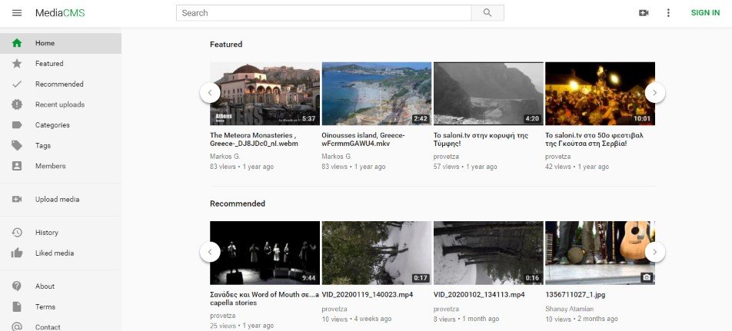Open Recommended from the sidebar menu
The image size is (732, 331).
coord(61,84)
